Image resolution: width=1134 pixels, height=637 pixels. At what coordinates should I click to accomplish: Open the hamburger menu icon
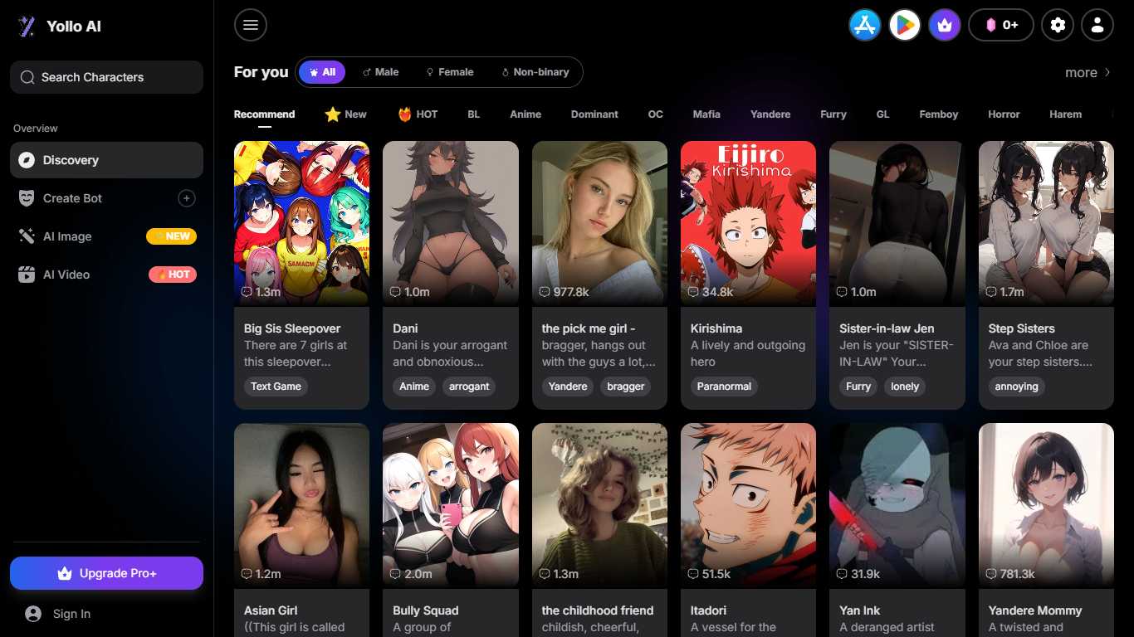pos(251,25)
